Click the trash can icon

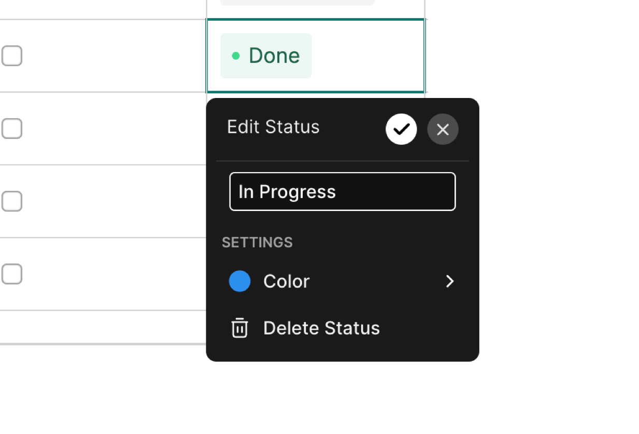[x=239, y=328]
